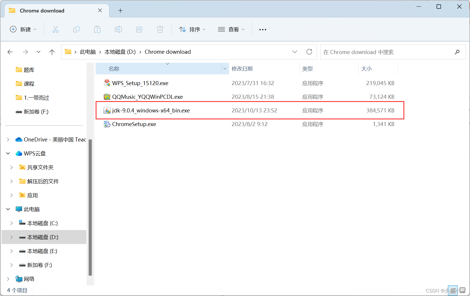Click the sidebar vertical scrollbar
This screenshot has height=296, width=470.
coord(90,207)
